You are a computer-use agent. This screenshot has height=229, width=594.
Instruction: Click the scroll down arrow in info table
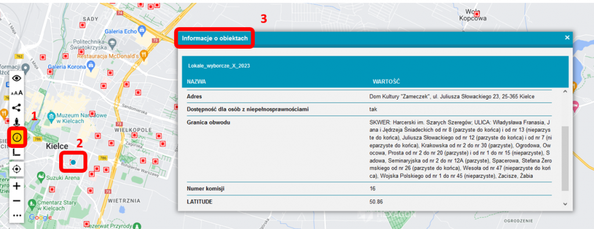pos(564,204)
